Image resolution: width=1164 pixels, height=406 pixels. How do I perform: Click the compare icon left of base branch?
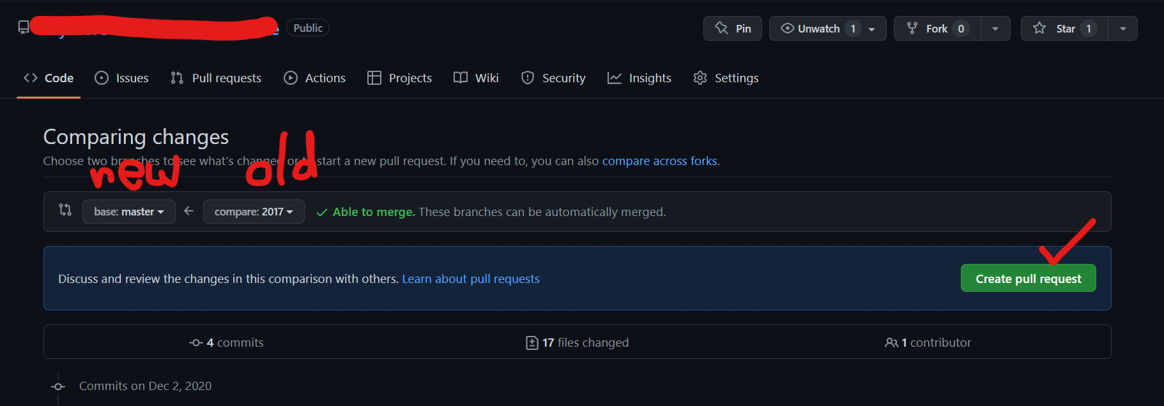[65, 210]
